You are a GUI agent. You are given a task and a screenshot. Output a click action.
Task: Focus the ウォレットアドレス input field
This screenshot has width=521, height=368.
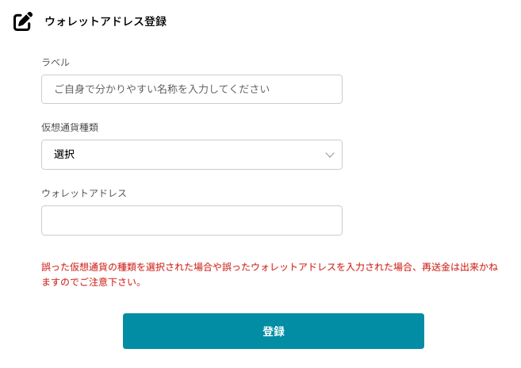click(x=191, y=220)
